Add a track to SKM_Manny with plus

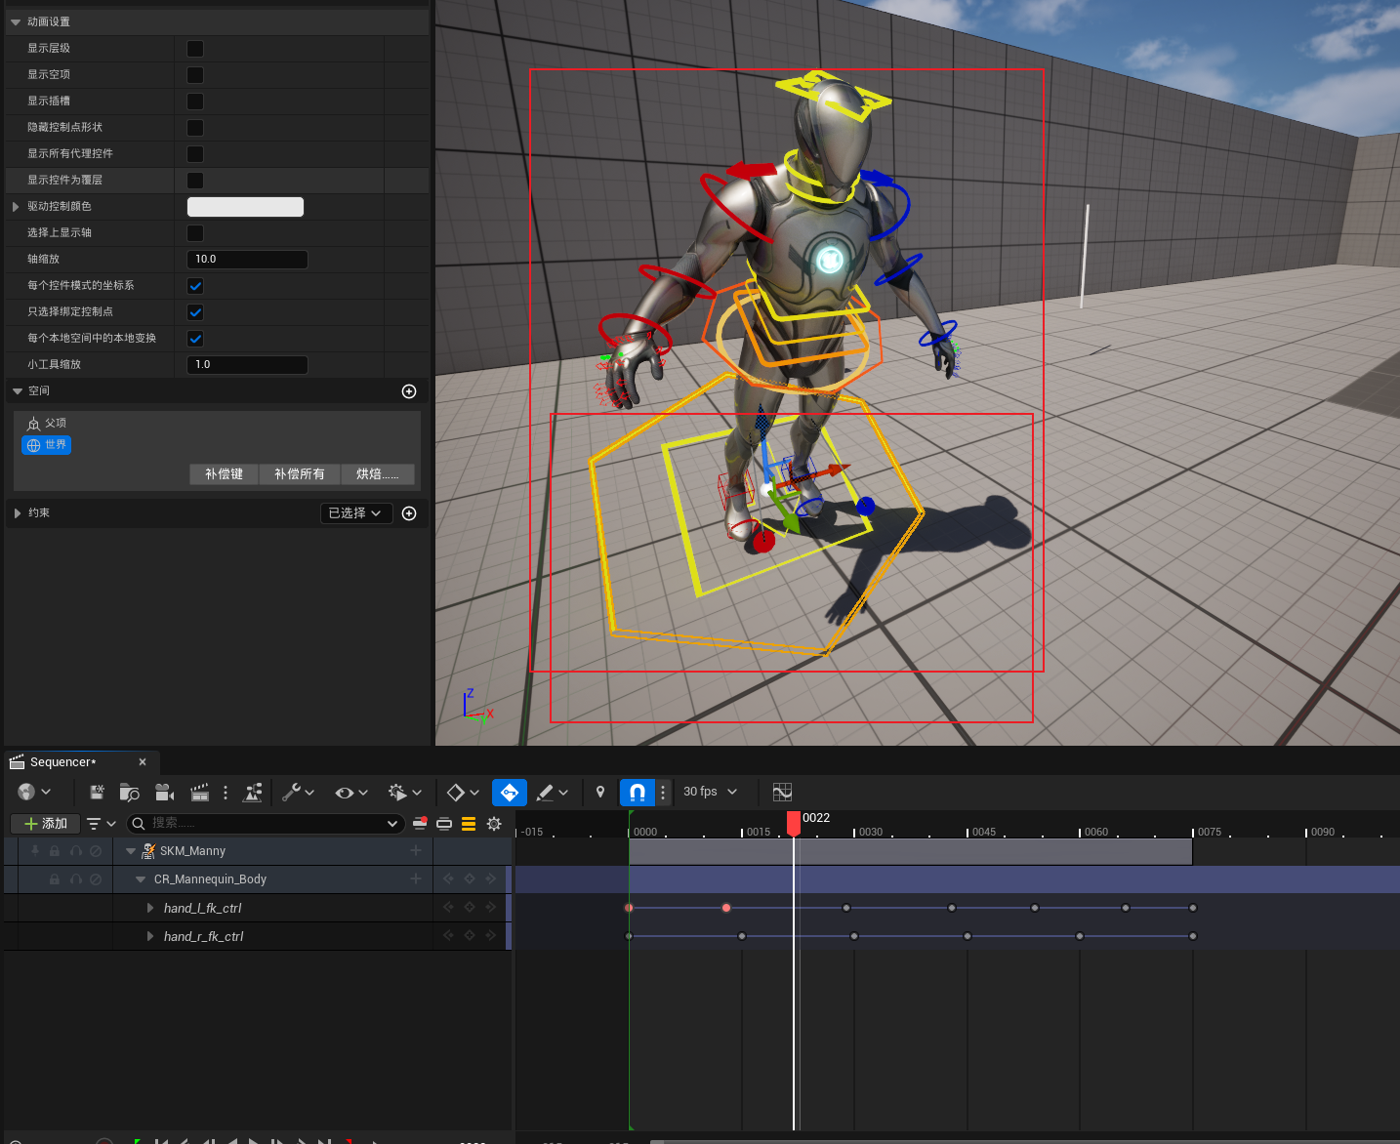(416, 851)
